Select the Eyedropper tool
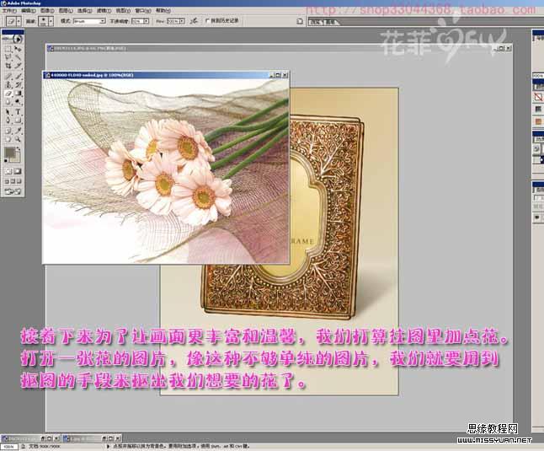Screen dimensions: 544x451 (18, 131)
